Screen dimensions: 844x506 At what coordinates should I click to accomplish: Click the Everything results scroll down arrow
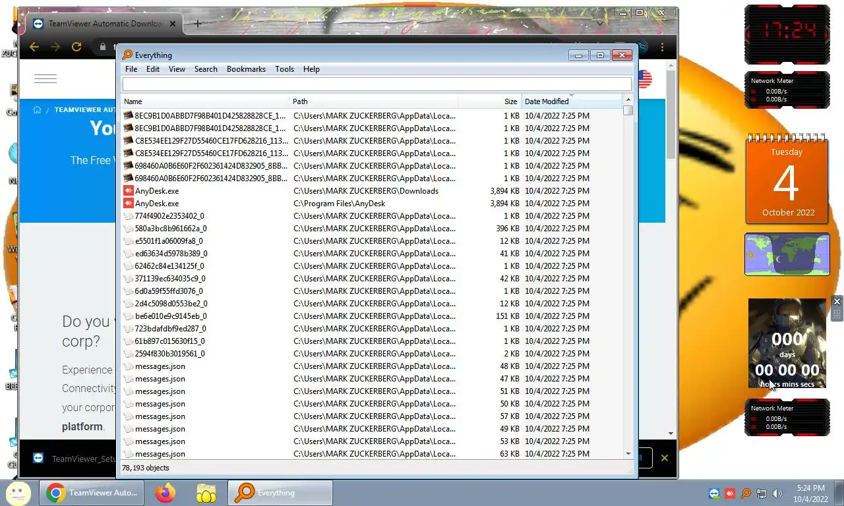tap(628, 454)
